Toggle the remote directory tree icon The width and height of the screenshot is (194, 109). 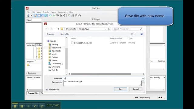click(x=42, y=15)
